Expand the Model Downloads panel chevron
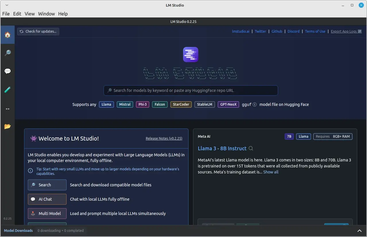Image resolution: width=367 pixels, height=237 pixels. coord(360,231)
